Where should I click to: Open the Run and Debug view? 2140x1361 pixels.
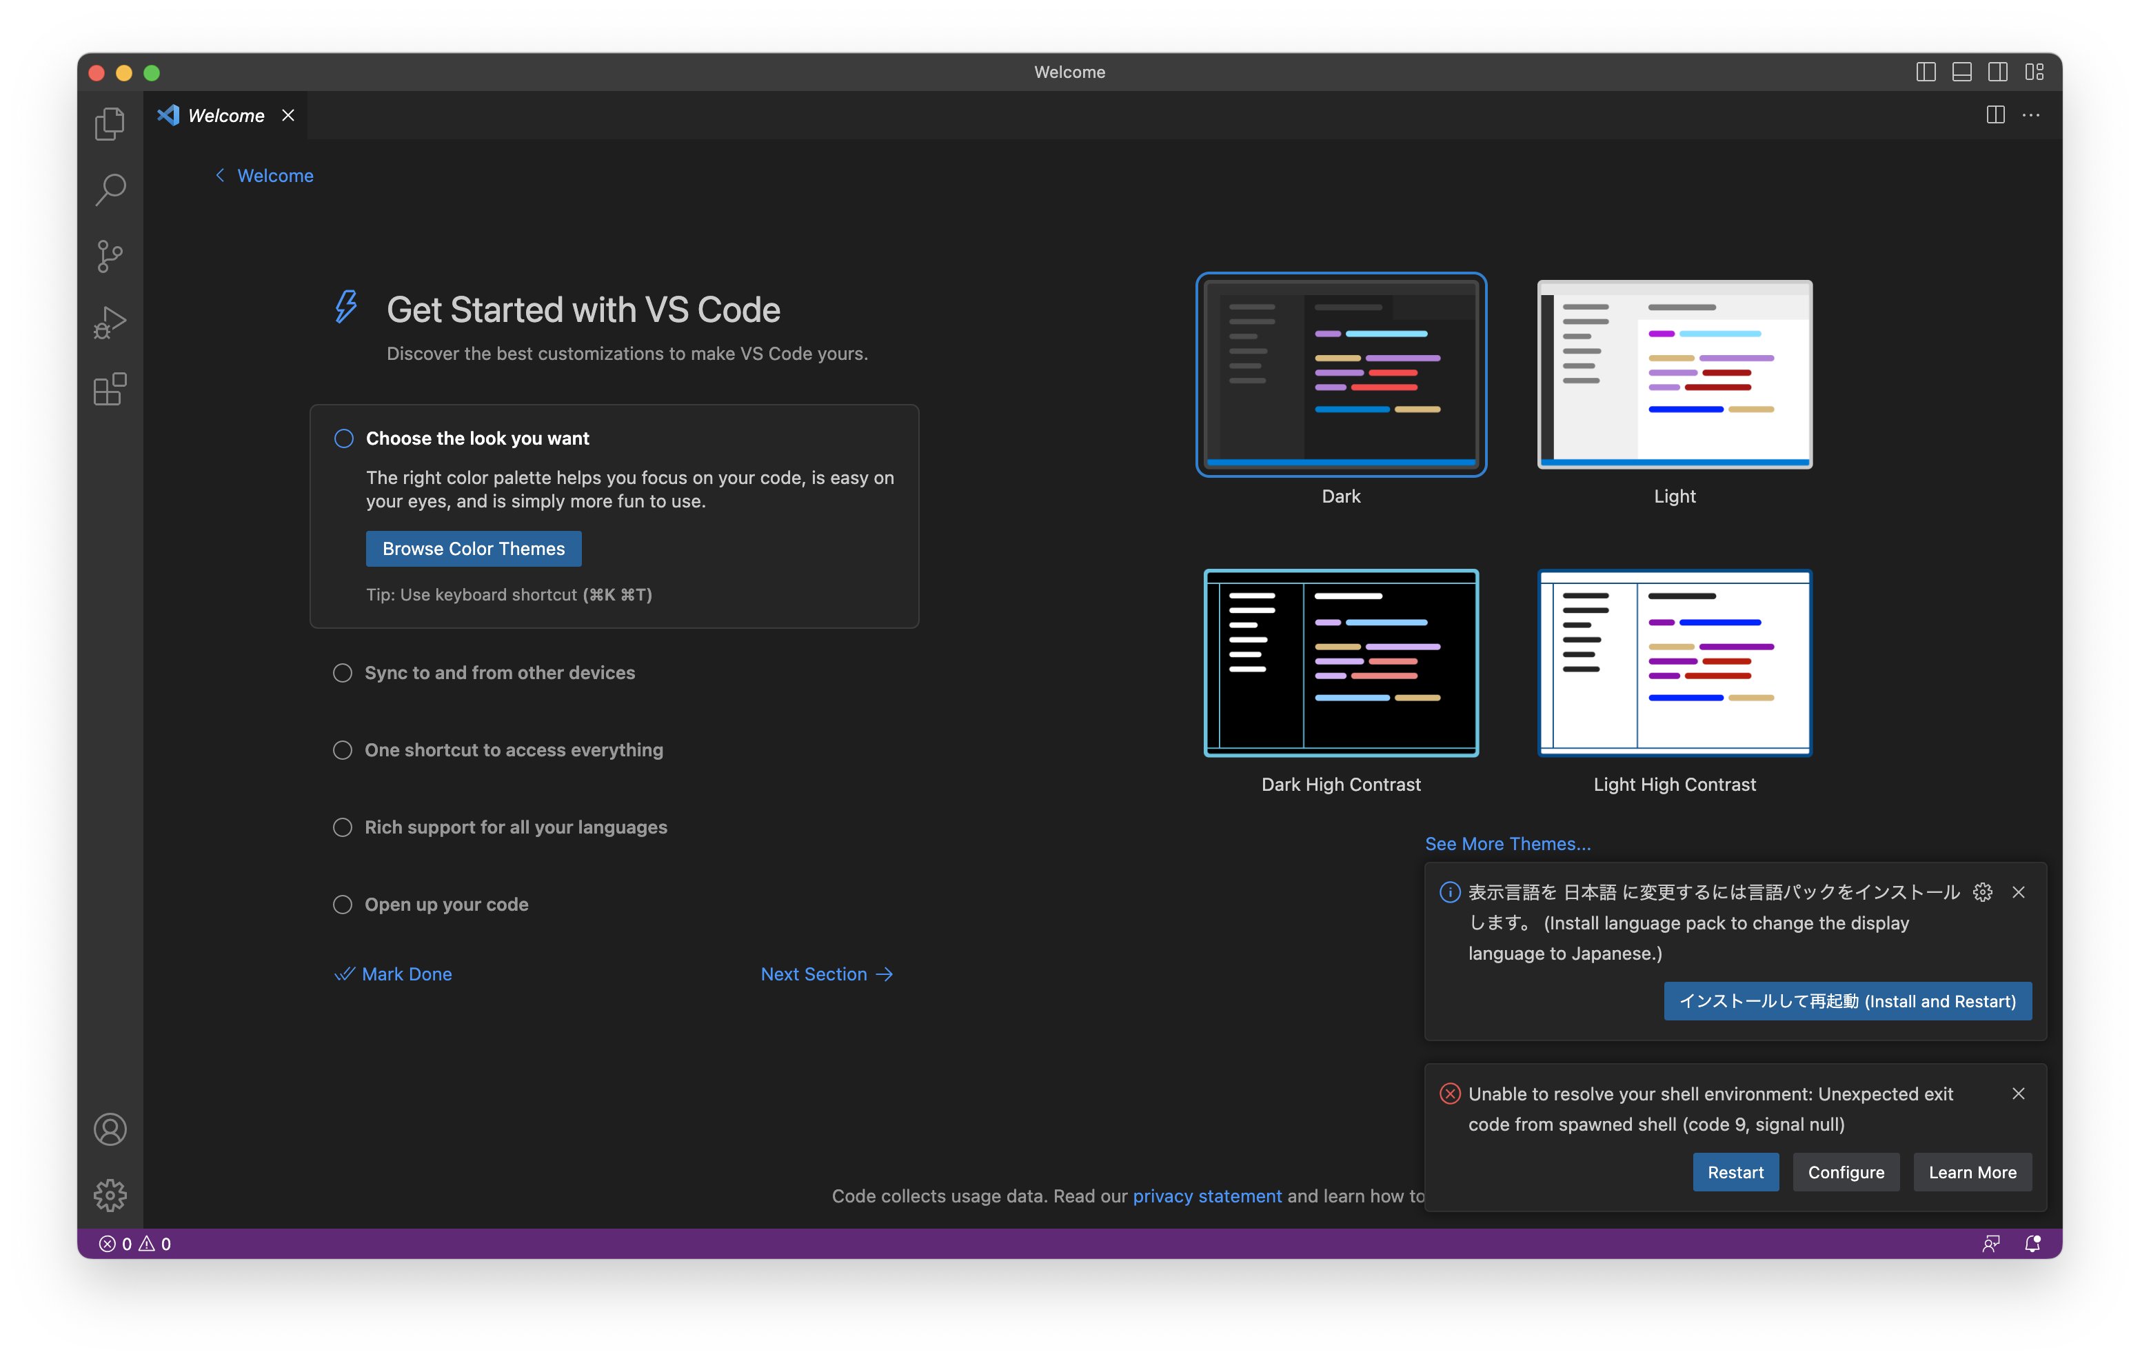[x=110, y=323]
